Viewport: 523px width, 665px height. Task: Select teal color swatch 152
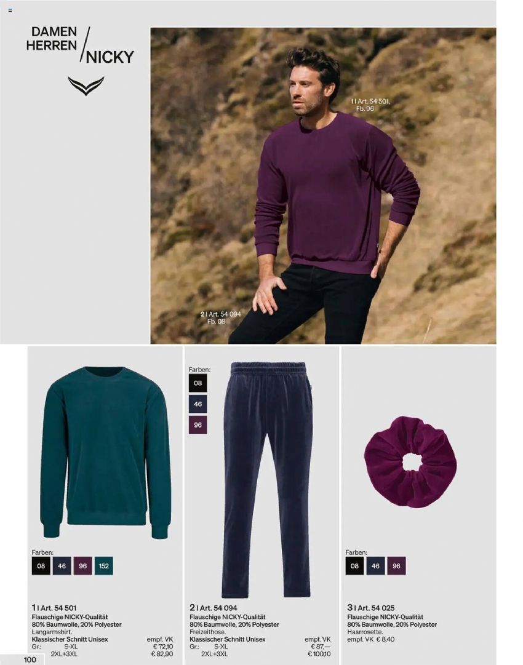pyautogui.click(x=104, y=566)
